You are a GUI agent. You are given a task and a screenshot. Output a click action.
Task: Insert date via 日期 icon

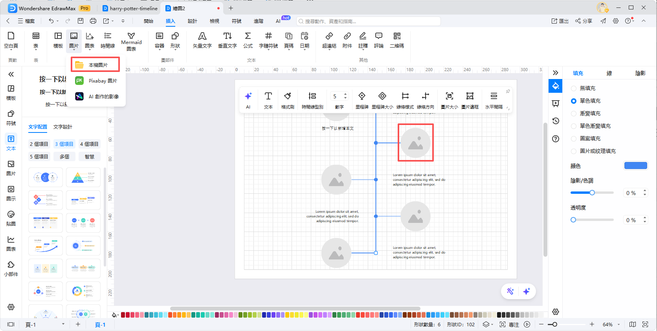click(x=305, y=40)
